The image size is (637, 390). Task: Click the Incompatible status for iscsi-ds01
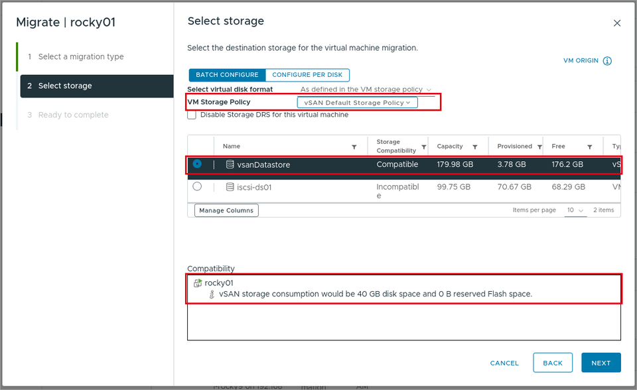pyautogui.click(x=397, y=191)
